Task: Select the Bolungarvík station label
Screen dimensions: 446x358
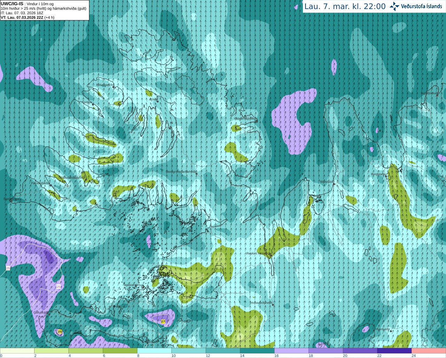Action: (104, 84)
